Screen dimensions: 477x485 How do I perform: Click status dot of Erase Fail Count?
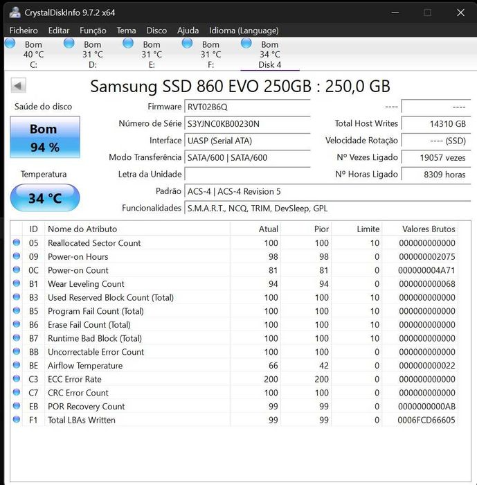click(x=17, y=324)
